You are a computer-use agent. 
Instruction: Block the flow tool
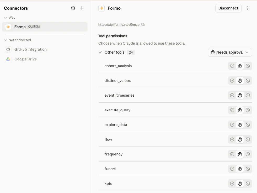pyautogui.click(x=248, y=139)
